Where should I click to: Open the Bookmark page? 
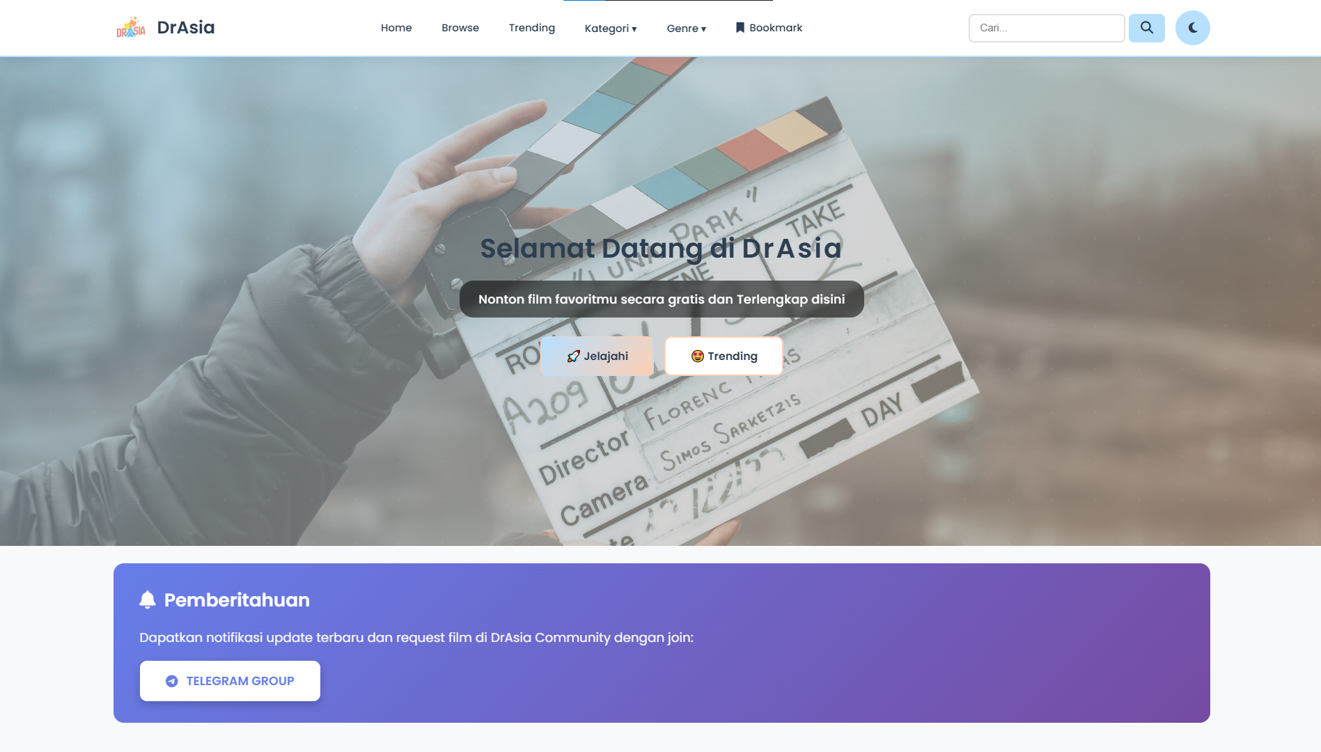(769, 28)
